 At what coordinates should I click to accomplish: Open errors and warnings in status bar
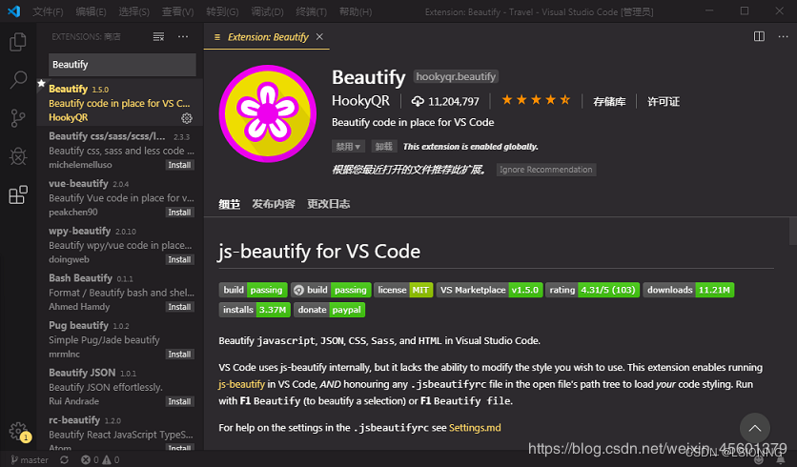(100, 460)
